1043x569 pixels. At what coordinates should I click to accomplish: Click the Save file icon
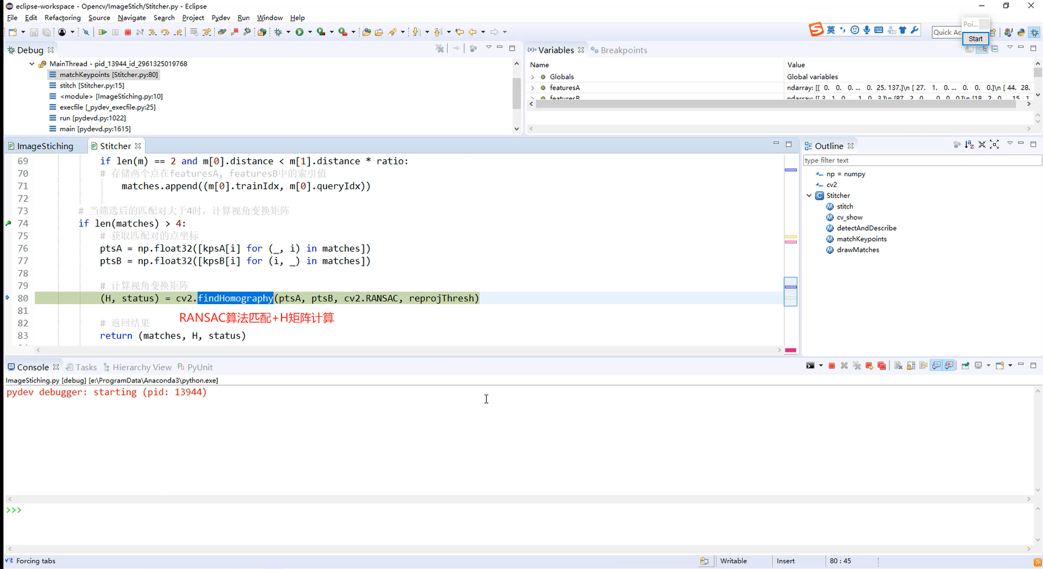[x=34, y=32]
